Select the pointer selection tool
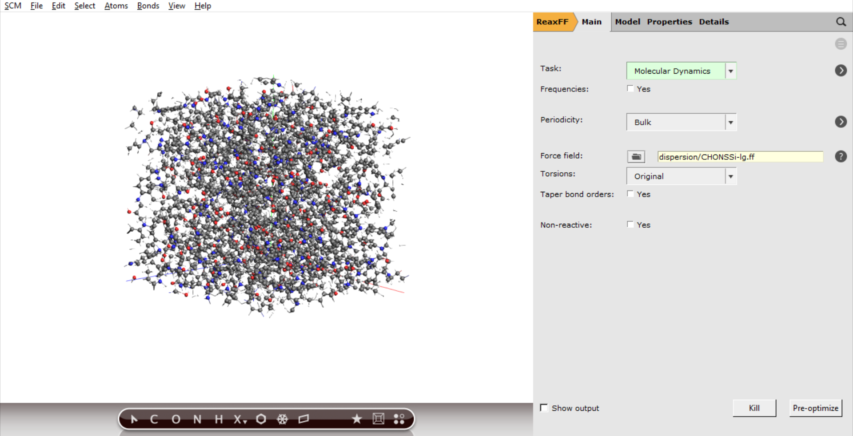This screenshot has height=436, width=853. pyautogui.click(x=134, y=419)
